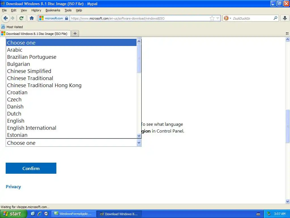The width and height of the screenshot is (290, 218).
Task: Open the home page icon
Action: tap(32, 18)
